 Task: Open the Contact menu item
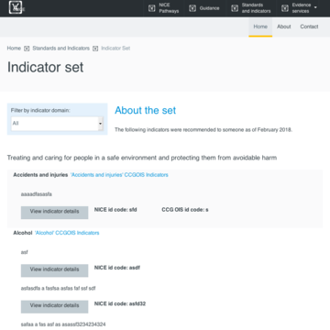point(309,27)
